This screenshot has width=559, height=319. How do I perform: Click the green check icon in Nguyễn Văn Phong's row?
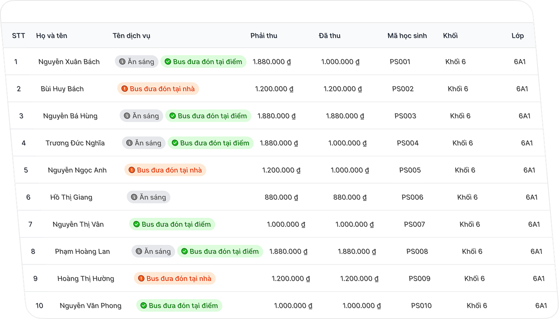(x=144, y=306)
